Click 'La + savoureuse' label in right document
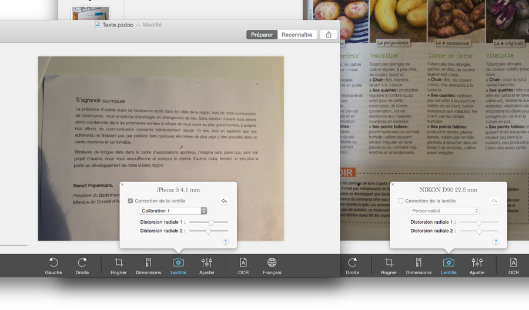This screenshot has width=529, height=310. coord(452,43)
